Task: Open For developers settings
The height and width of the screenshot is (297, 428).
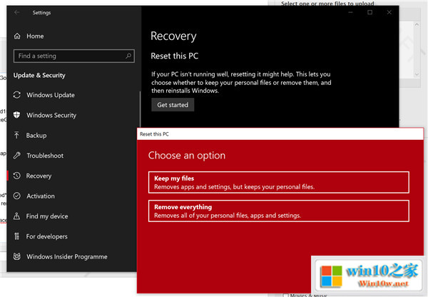Action: 46,236
